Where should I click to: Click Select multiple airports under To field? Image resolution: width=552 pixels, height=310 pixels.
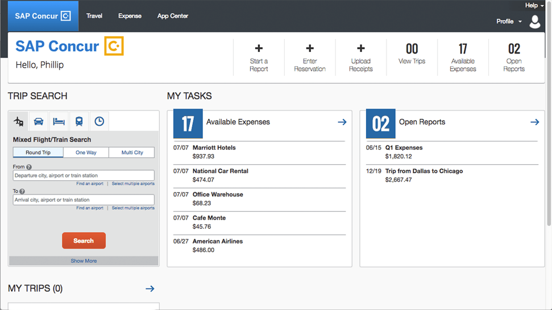click(133, 208)
